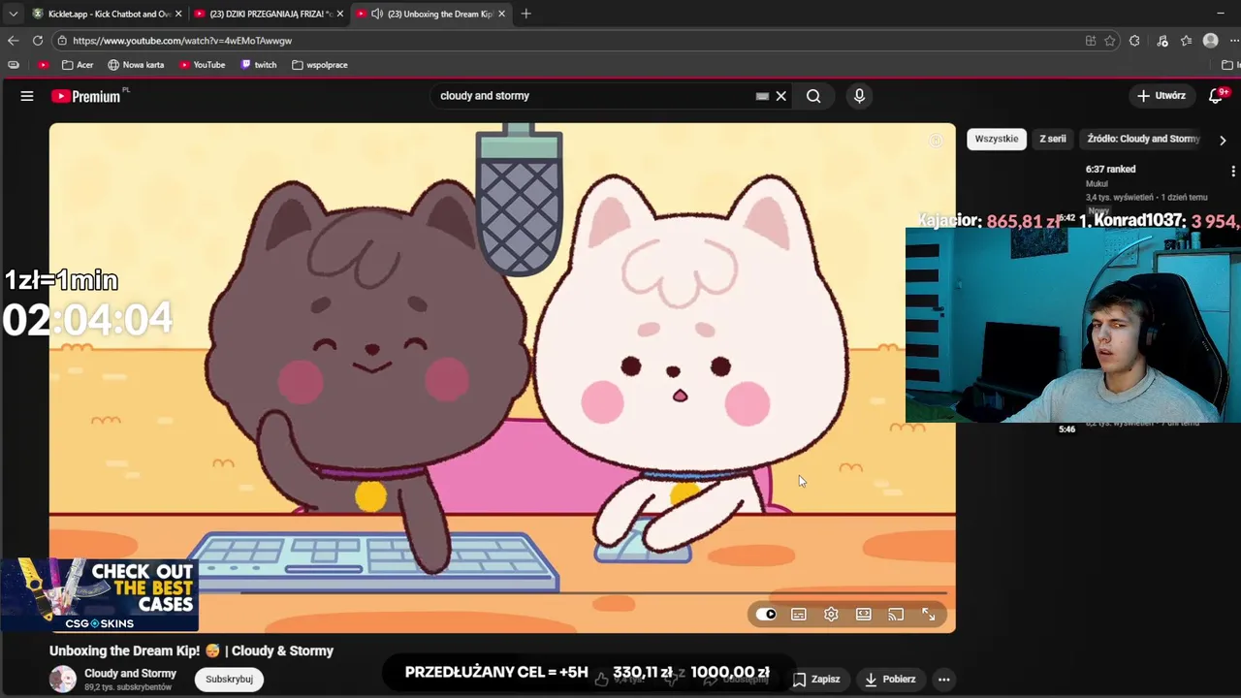The image size is (1241, 698).
Task: Open the Nowa karta bookmark
Action: [x=136, y=65]
